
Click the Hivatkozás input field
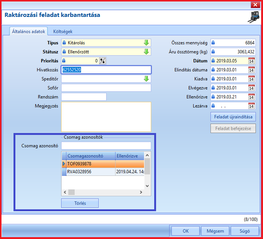tap(106, 70)
